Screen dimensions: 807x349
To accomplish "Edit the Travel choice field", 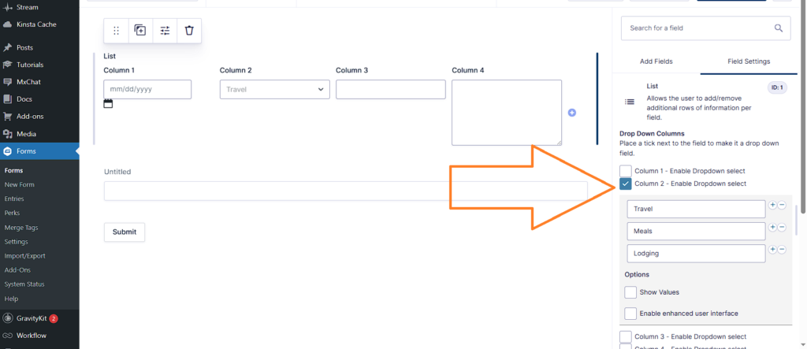I will 697,209.
